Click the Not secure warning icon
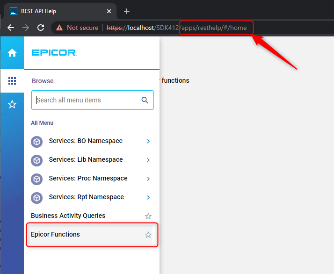Viewport: 334px width, 274px height. (59, 28)
